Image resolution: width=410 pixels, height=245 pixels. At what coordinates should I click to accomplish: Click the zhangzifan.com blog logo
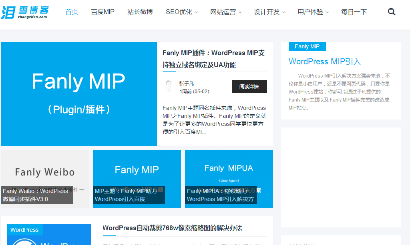click(x=25, y=12)
